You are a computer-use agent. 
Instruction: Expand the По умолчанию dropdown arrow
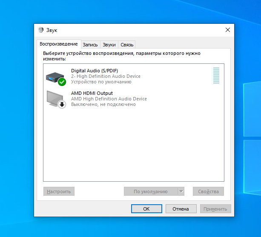click(181, 191)
